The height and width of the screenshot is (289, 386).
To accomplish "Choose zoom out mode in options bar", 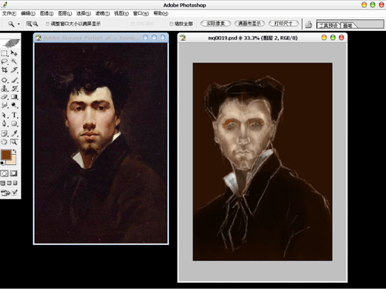I will click(36, 24).
